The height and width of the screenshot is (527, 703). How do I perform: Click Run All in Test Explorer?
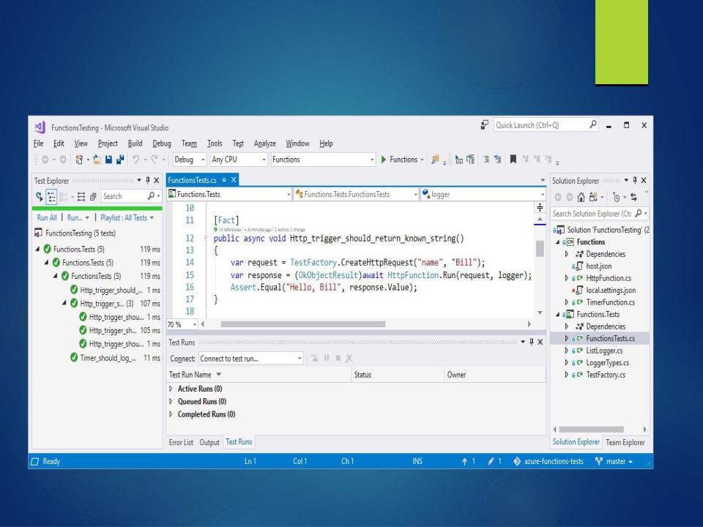coord(47,218)
